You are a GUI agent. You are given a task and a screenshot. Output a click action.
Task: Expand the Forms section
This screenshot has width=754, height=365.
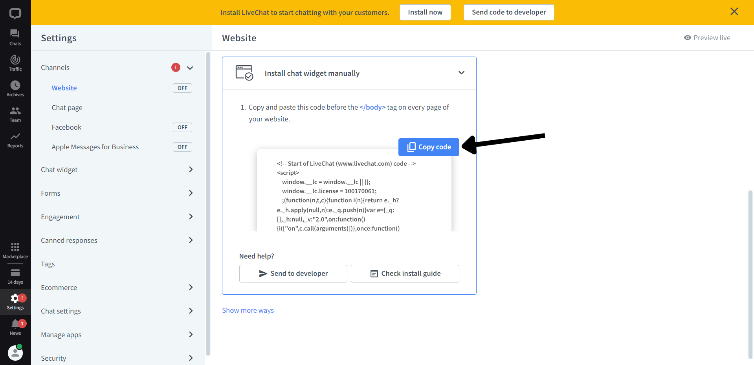tap(191, 193)
